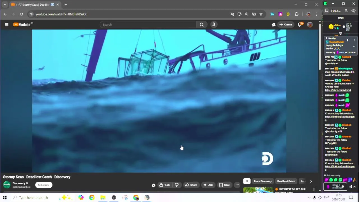Open YouTube notifications bell
Image resolution: width=359 pixels, height=202 pixels.
pyautogui.click(x=300, y=25)
